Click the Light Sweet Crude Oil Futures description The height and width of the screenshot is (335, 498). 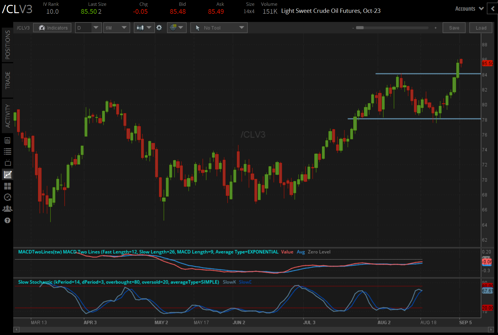(x=331, y=11)
